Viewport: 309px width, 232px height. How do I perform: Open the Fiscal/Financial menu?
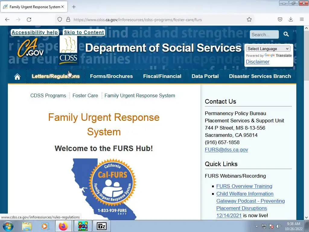click(162, 76)
